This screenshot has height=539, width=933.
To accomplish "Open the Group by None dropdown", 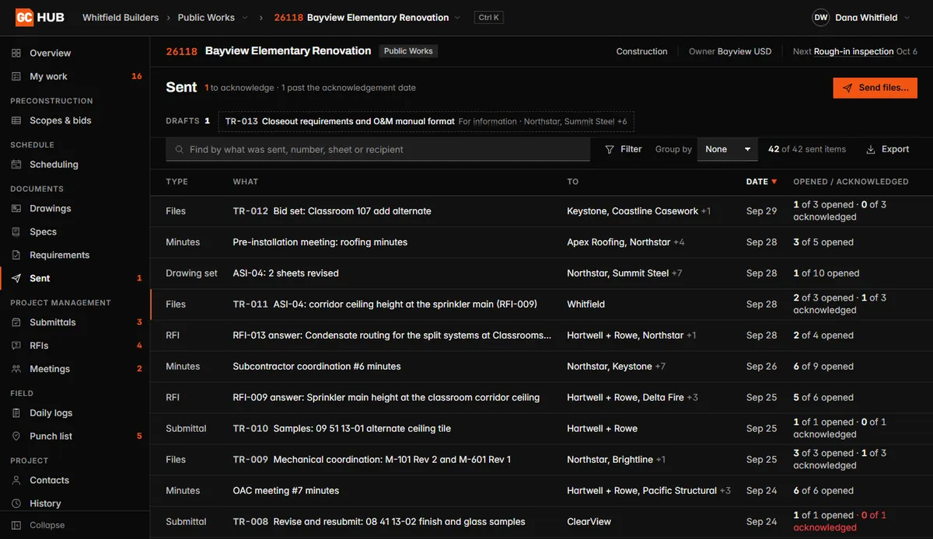I will click(x=728, y=149).
